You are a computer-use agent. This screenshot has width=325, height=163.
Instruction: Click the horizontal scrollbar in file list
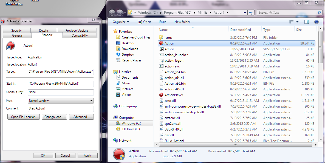[x=236, y=145]
